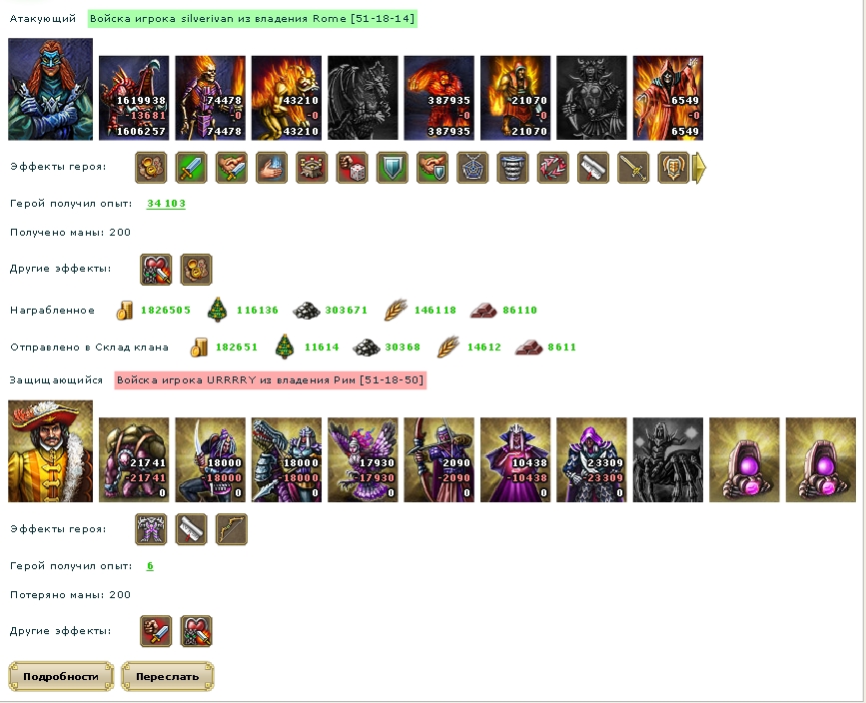866x703 pixels.
Task: Open the fortress tower effect icon
Action: pos(312,168)
